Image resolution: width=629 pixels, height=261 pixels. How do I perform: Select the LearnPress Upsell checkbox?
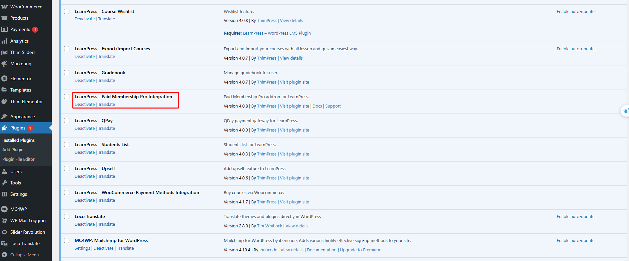click(x=67, y=168)
